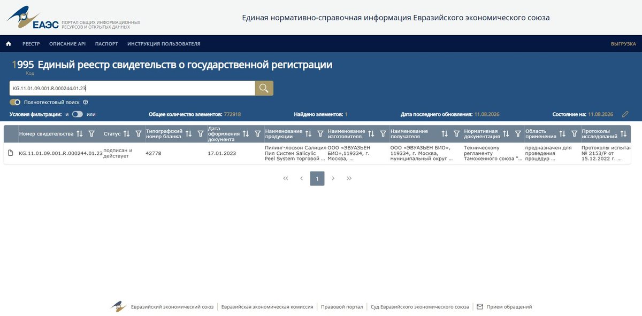The width and height of the screenshot is (642, 316).
Task: Open help icon next to Полнотекстовый поиск
Action: click(85, 102)
